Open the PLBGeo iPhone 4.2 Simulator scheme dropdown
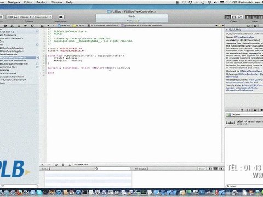Image resolution: width=263 pixels, height=197 pixels. click(29, 17)
